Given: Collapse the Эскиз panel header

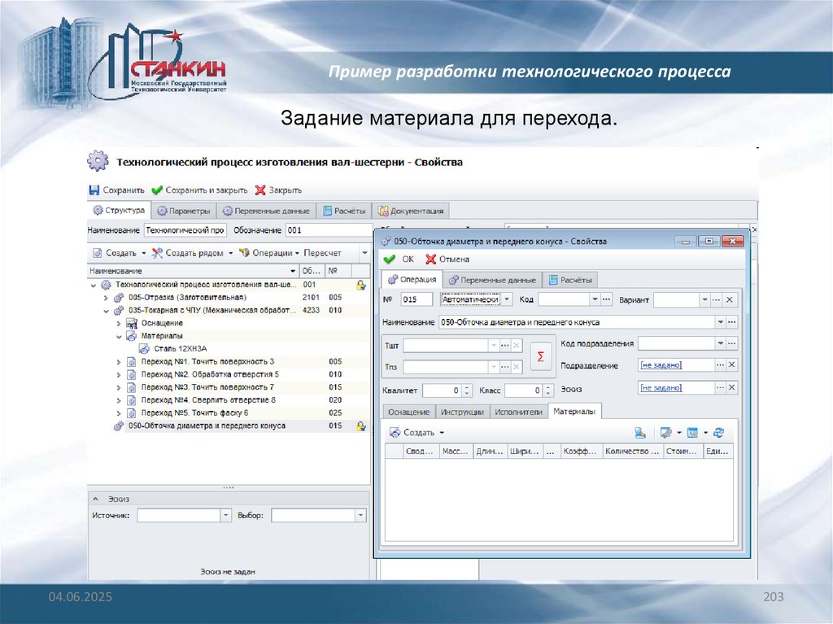Looking at the screenshot, I should coord(94,499).
